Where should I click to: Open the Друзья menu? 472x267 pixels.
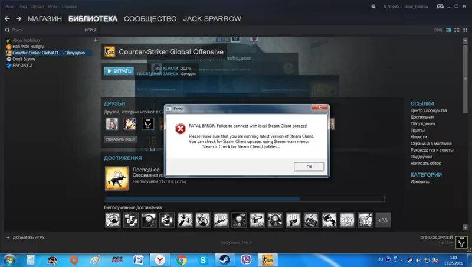click(37, 6)
